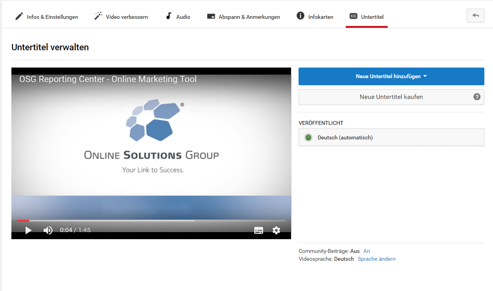Open Neue Untertitel hinzufügen dropdown
The image size is (493, 291).
pyautogui.click(x=391, y=76)
